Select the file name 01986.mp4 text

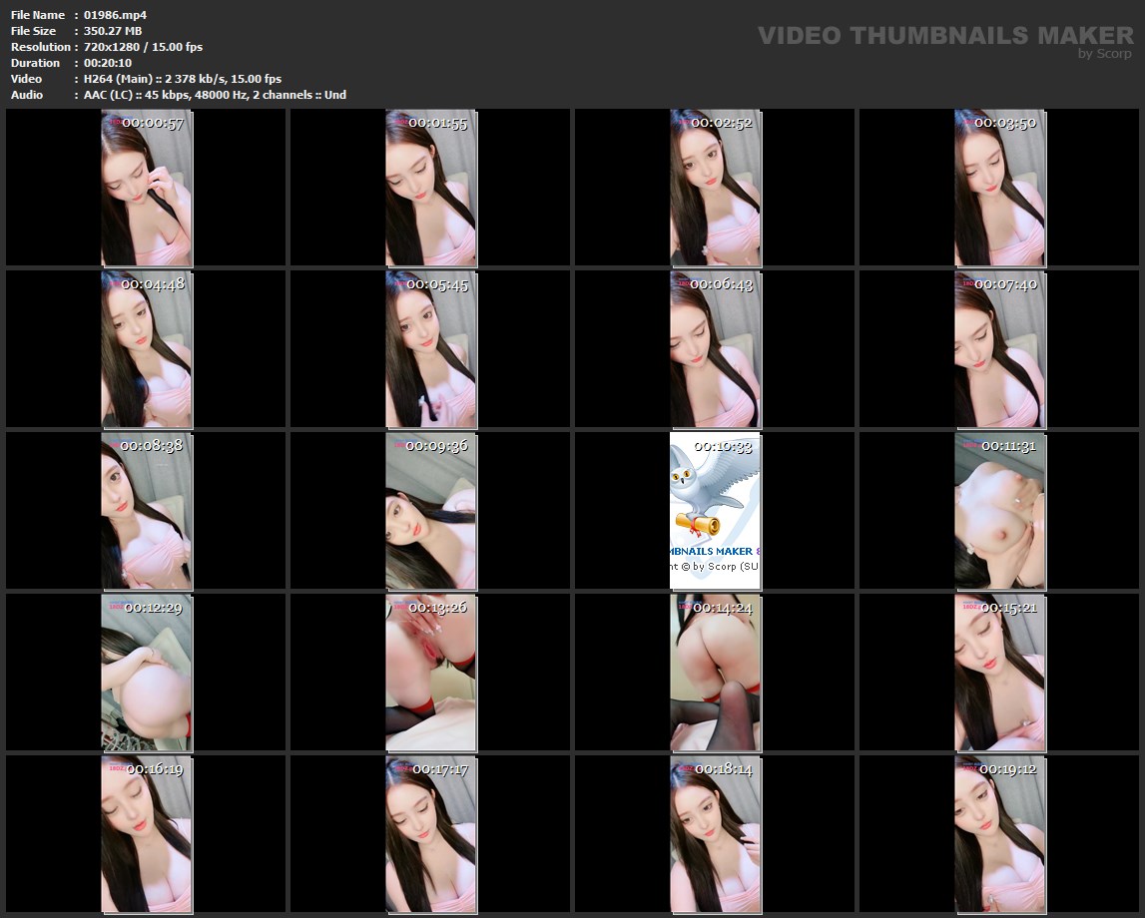pos(115,15)
